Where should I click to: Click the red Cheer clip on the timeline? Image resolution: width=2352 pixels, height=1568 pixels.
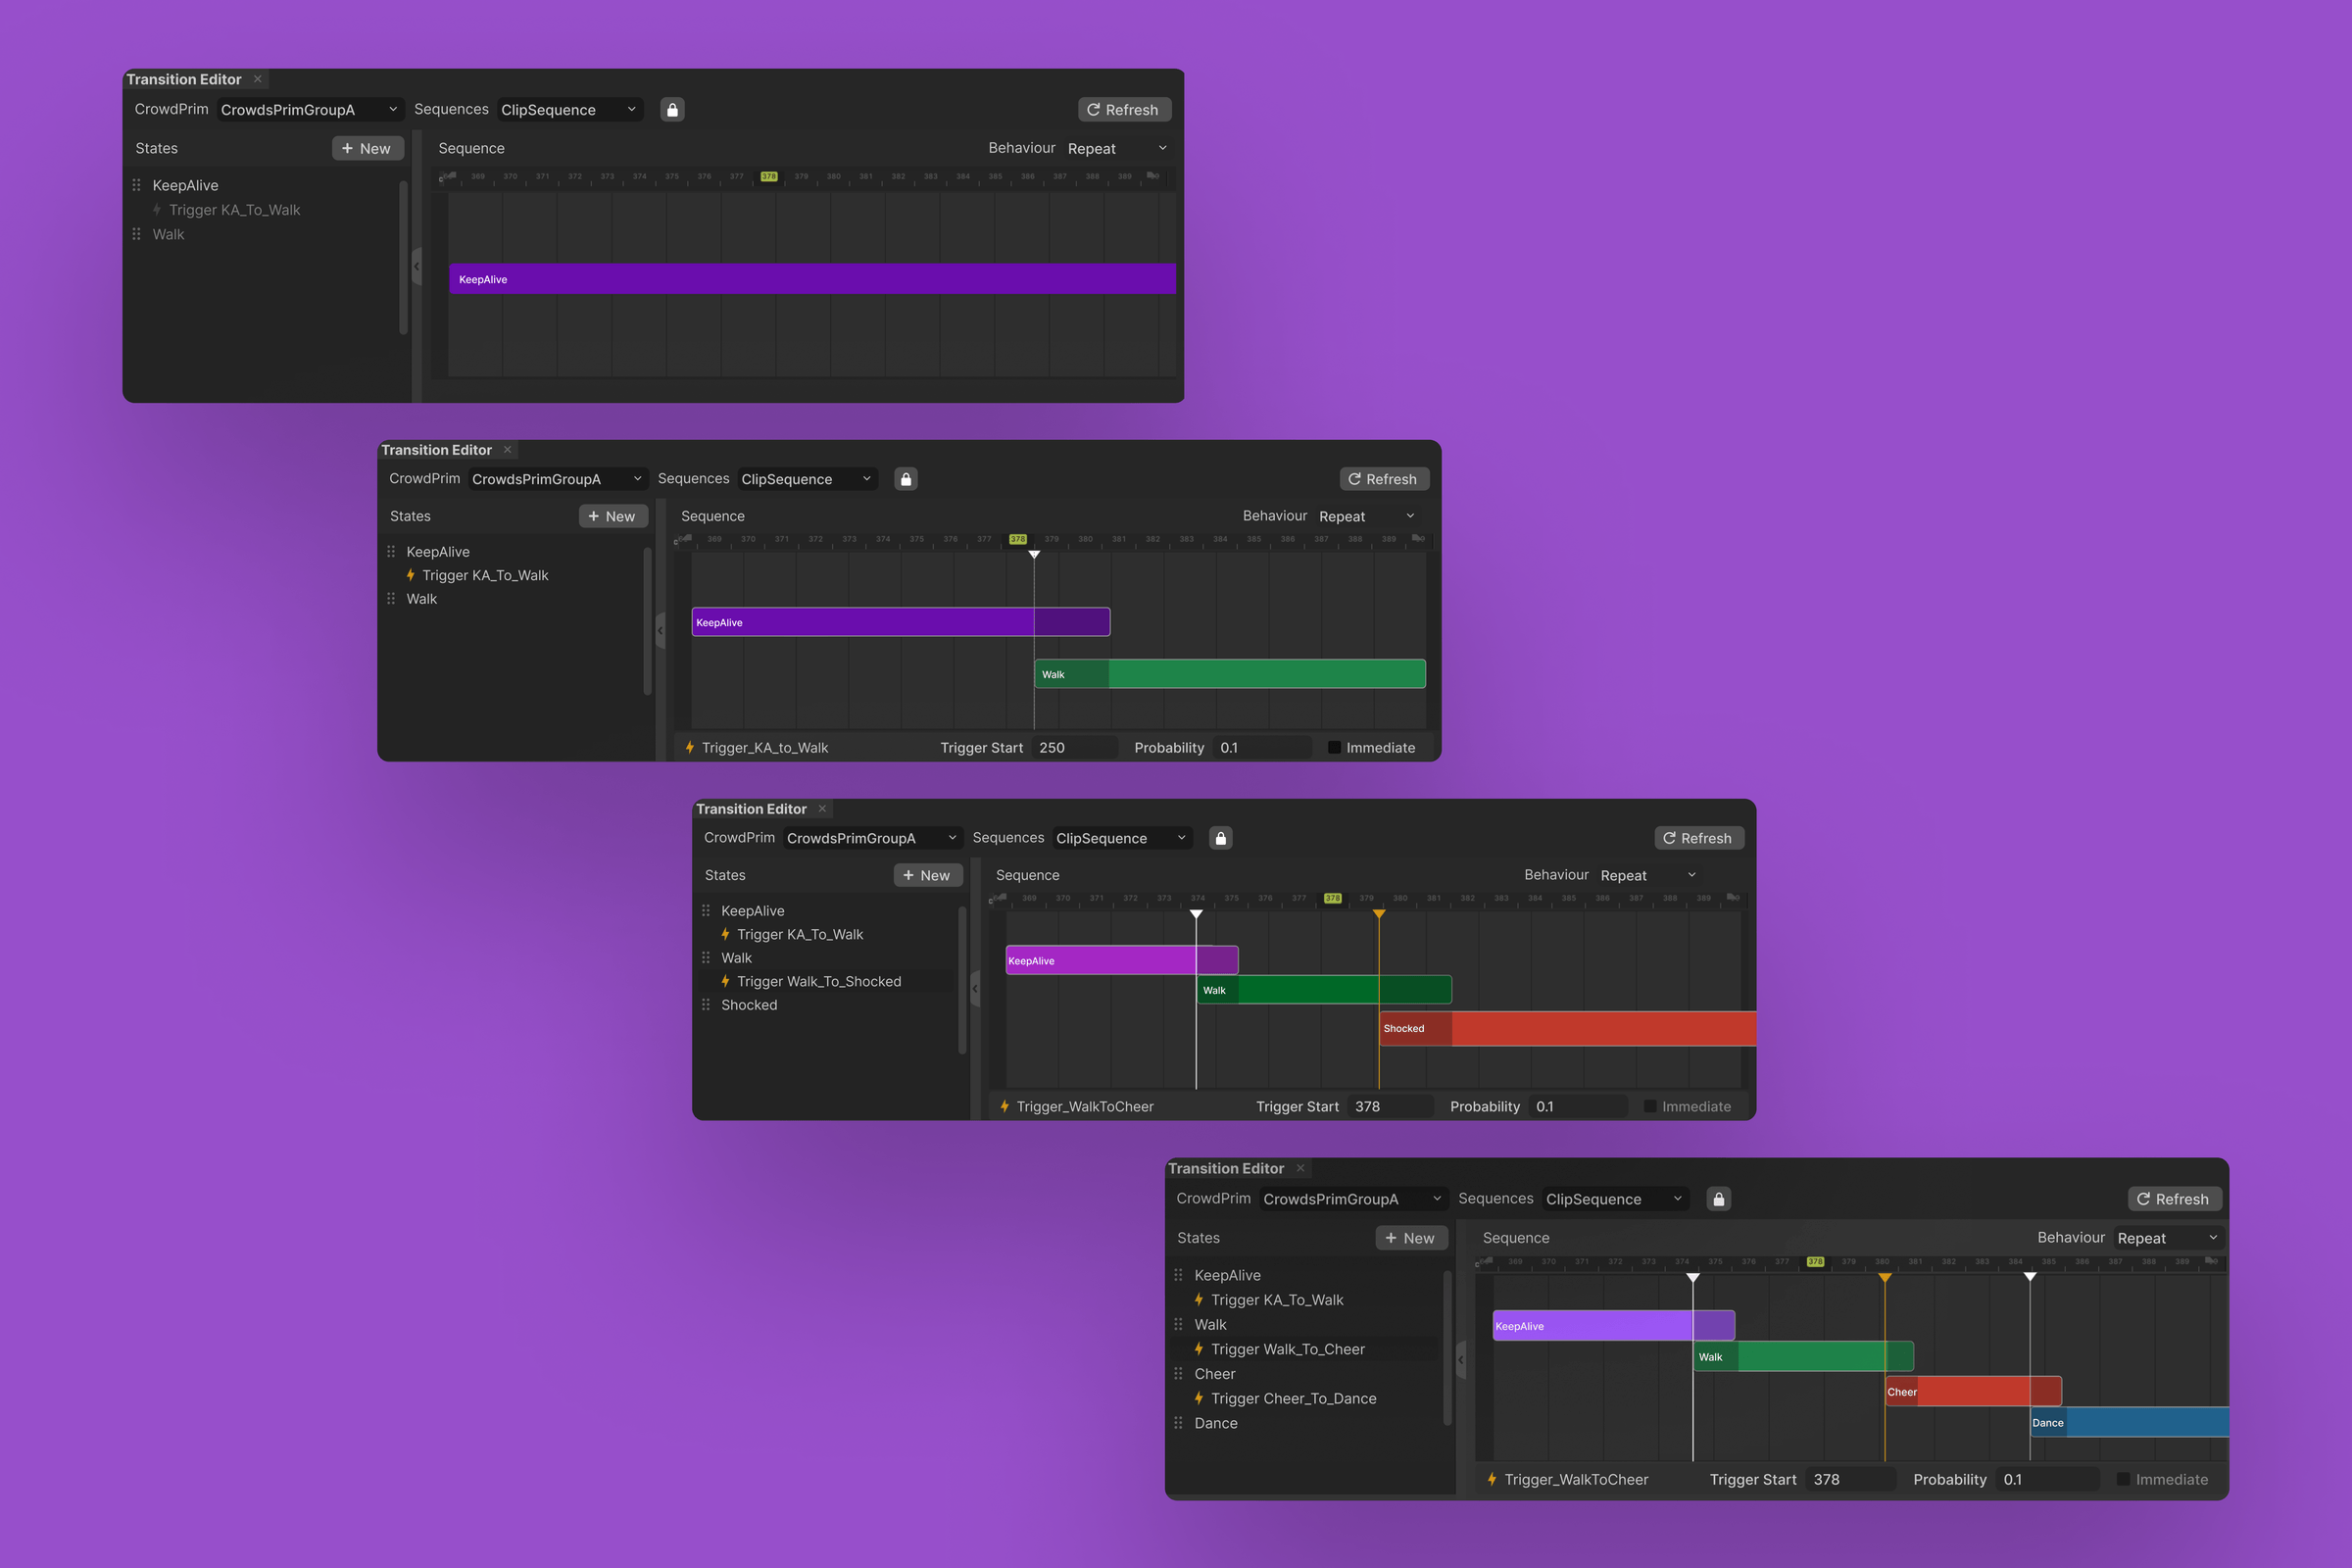point(1973,1391)
